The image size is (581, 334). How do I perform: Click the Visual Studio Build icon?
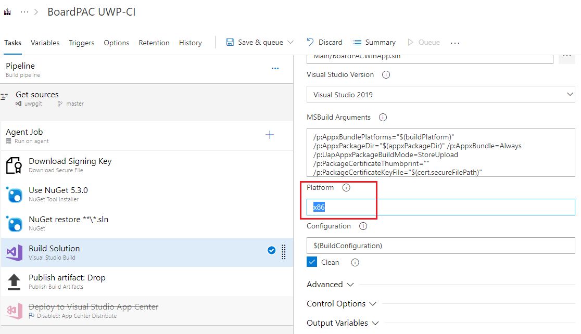(x=14, y=252)
